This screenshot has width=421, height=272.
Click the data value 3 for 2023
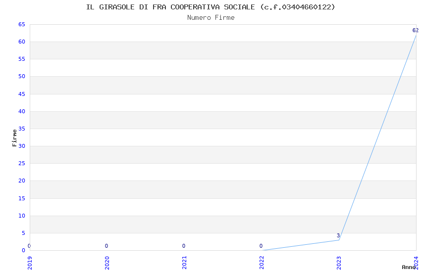pyautogui.click(x=338, y=235)
